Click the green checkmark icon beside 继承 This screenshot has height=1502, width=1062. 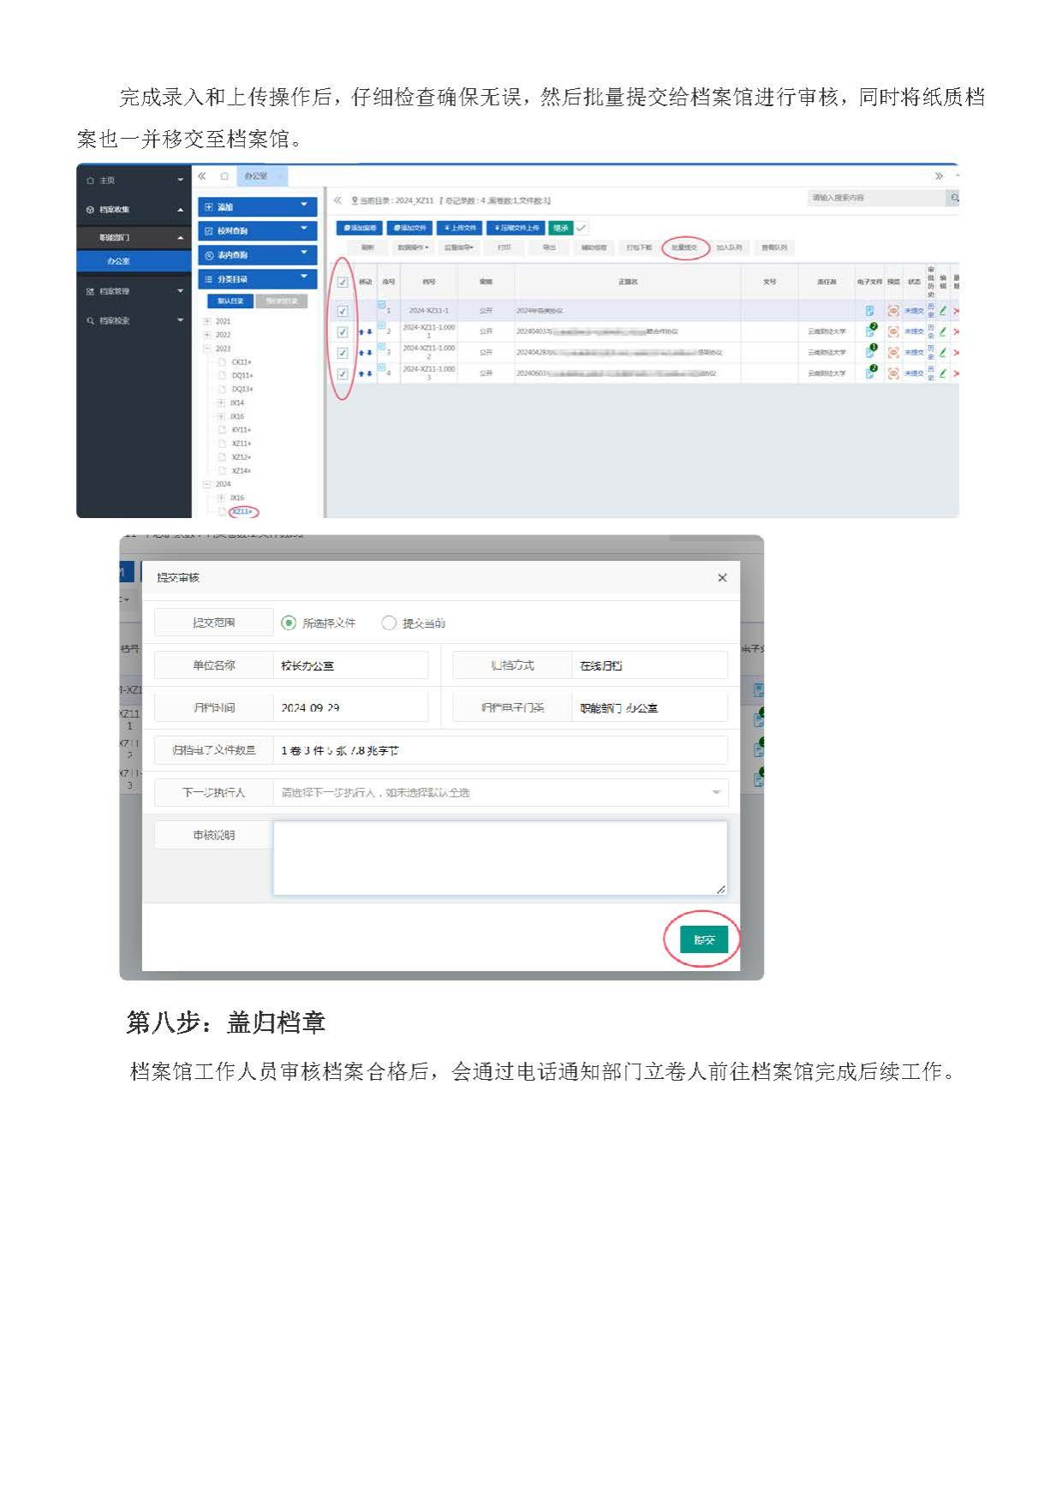(x=582, y=228)
